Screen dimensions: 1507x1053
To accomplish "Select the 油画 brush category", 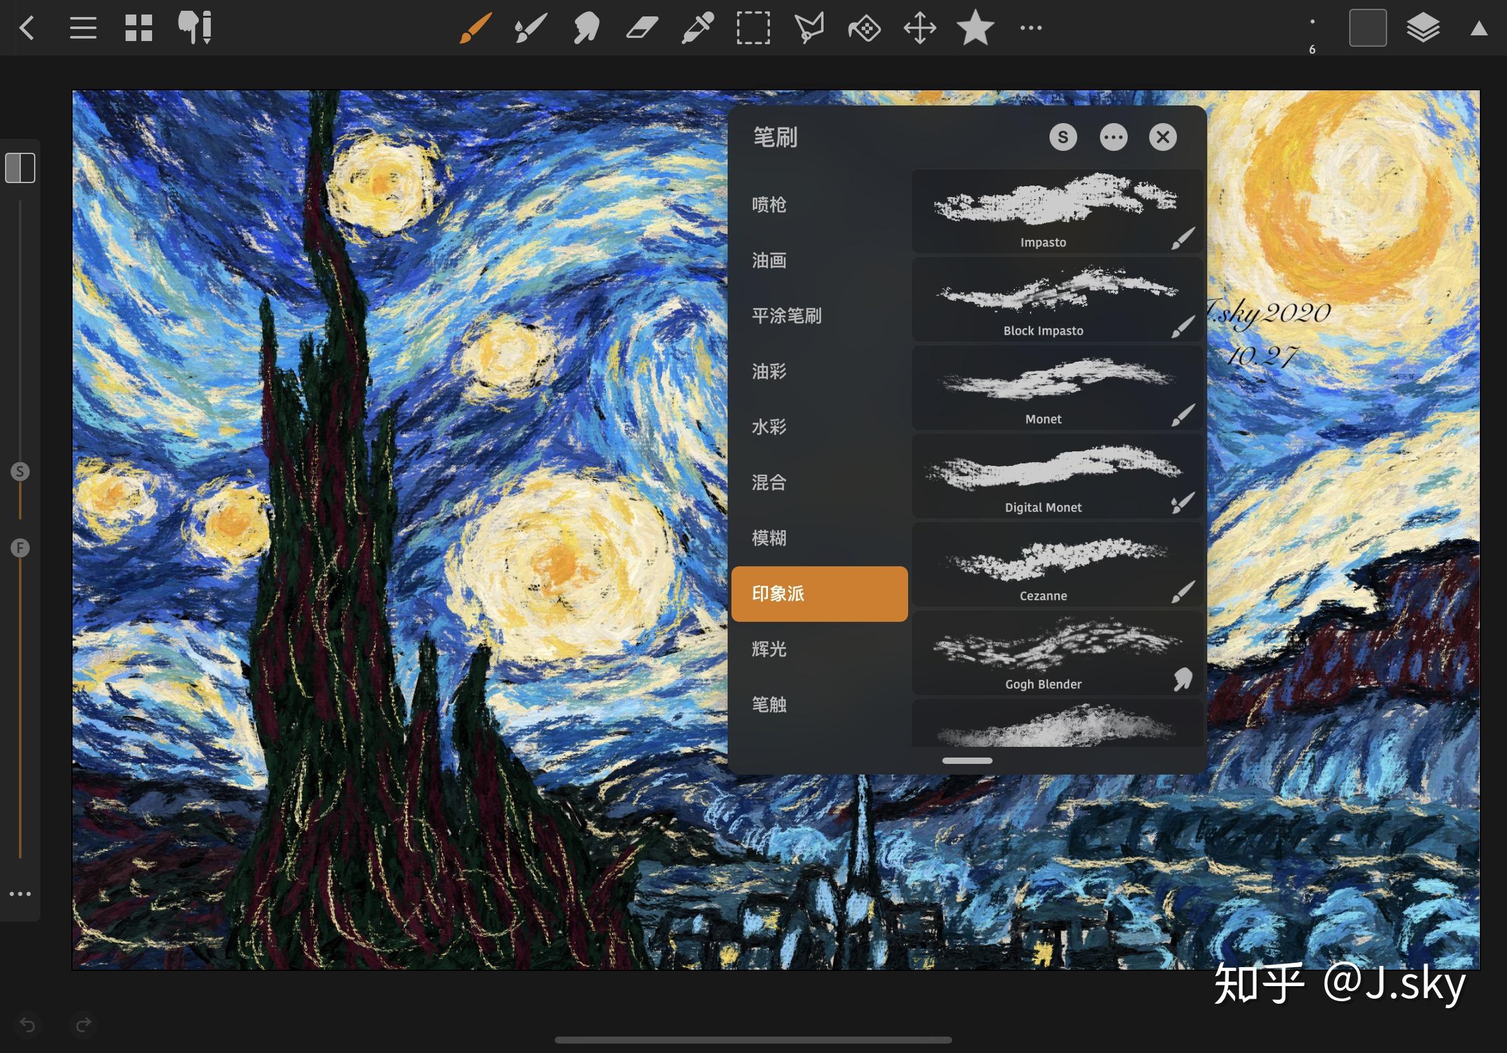I will pyautogui.click(x=769, y=261).
